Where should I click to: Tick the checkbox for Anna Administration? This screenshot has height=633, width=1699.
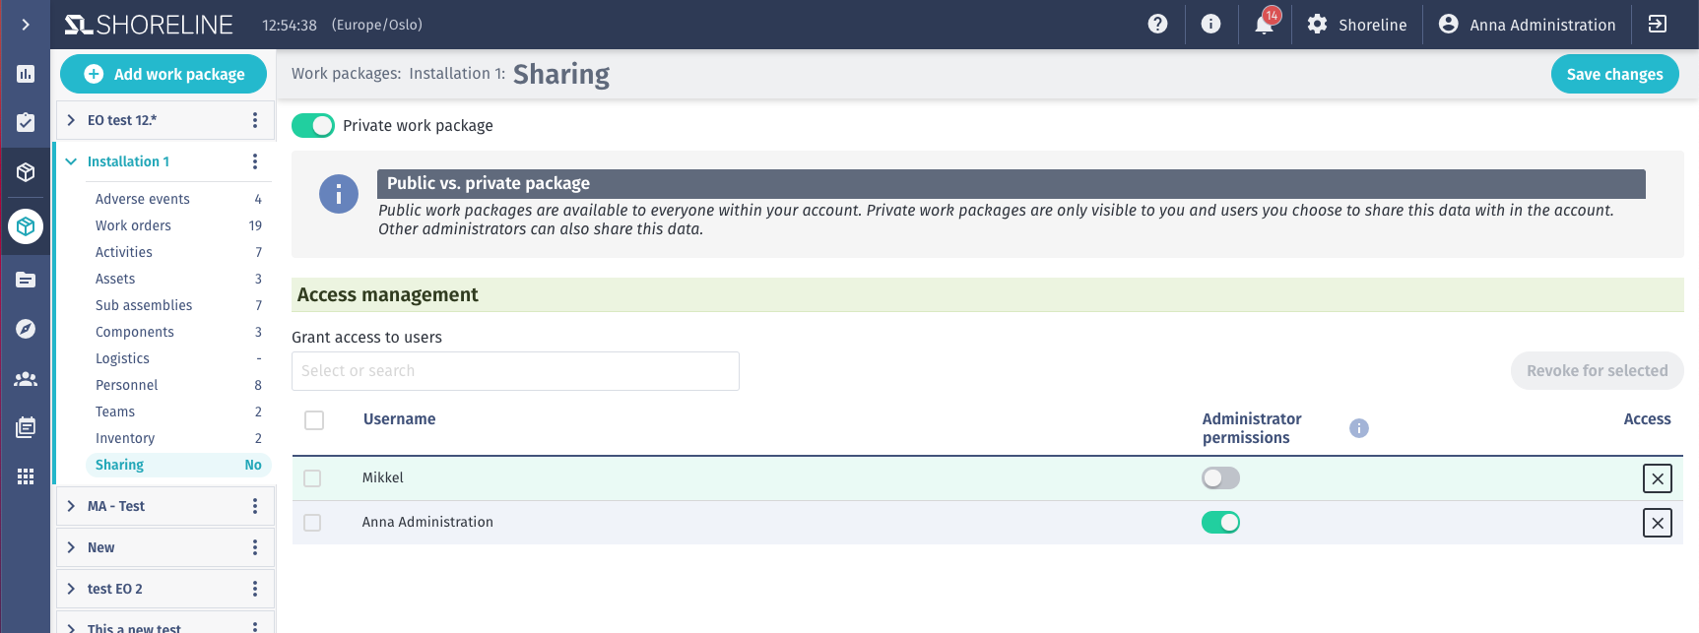[312, 523]
